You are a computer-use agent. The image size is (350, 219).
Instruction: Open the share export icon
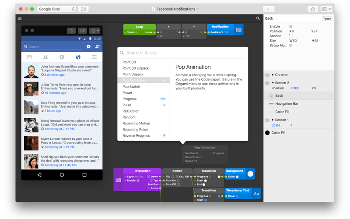pos(313,9)
